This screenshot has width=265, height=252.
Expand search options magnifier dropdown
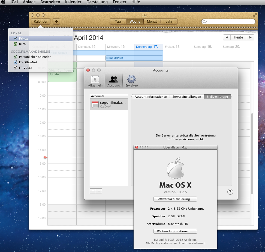tap(205, 22)
